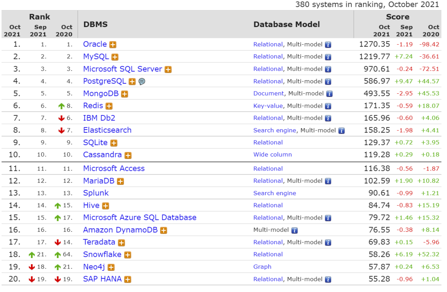
Task: Open the SAP HANA link
Action: [102, 279]
